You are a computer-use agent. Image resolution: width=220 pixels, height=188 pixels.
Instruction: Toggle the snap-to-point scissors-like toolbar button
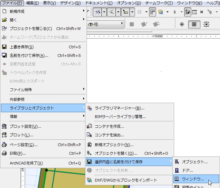[x=111, y=12]
